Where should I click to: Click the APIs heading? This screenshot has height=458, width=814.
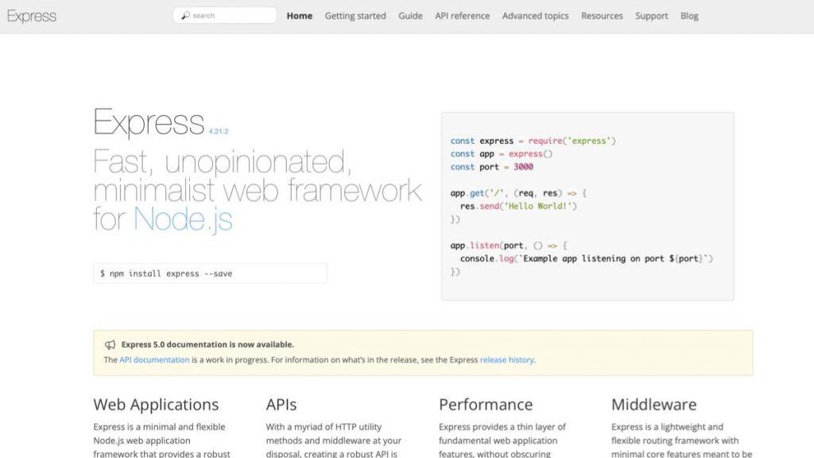tap(281, 404)
